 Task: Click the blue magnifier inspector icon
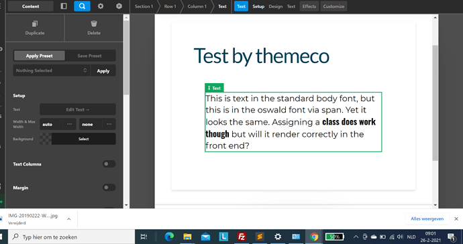coord(82,6)
